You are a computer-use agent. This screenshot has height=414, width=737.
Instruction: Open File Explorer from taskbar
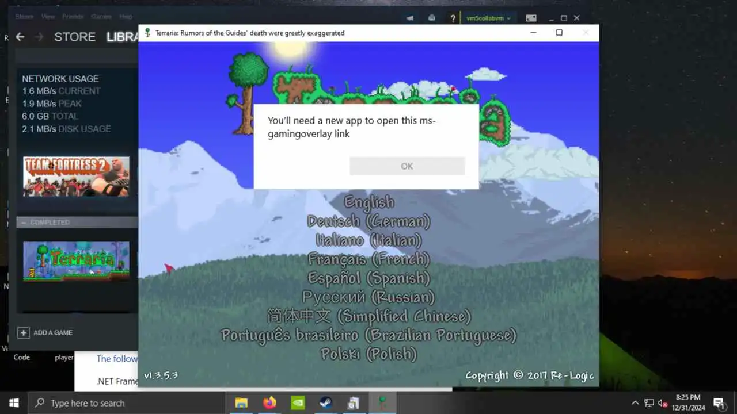coord(241,403)
